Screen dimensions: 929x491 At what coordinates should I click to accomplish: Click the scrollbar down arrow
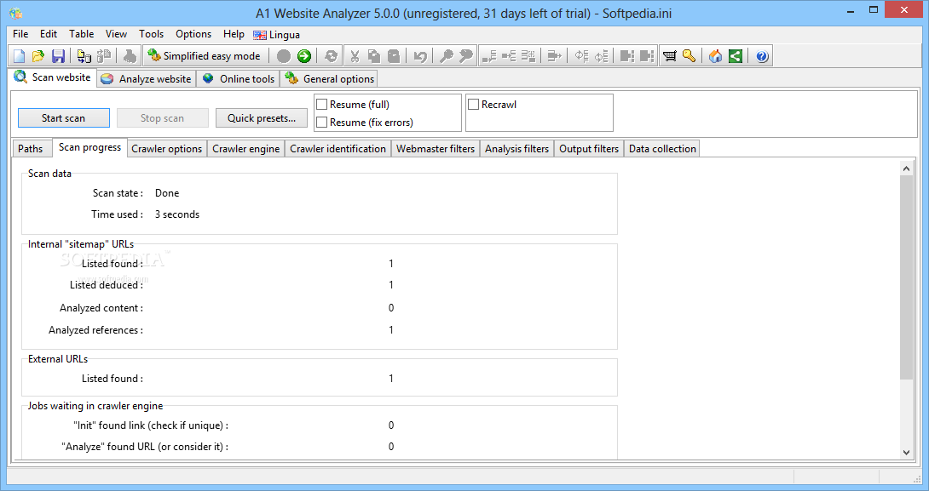(906, 453)
